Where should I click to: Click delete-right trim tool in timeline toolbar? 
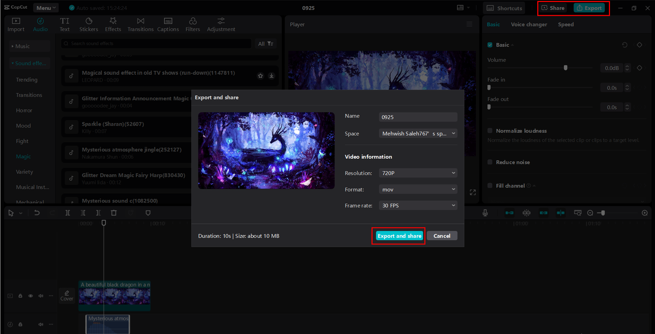point(98,213)
